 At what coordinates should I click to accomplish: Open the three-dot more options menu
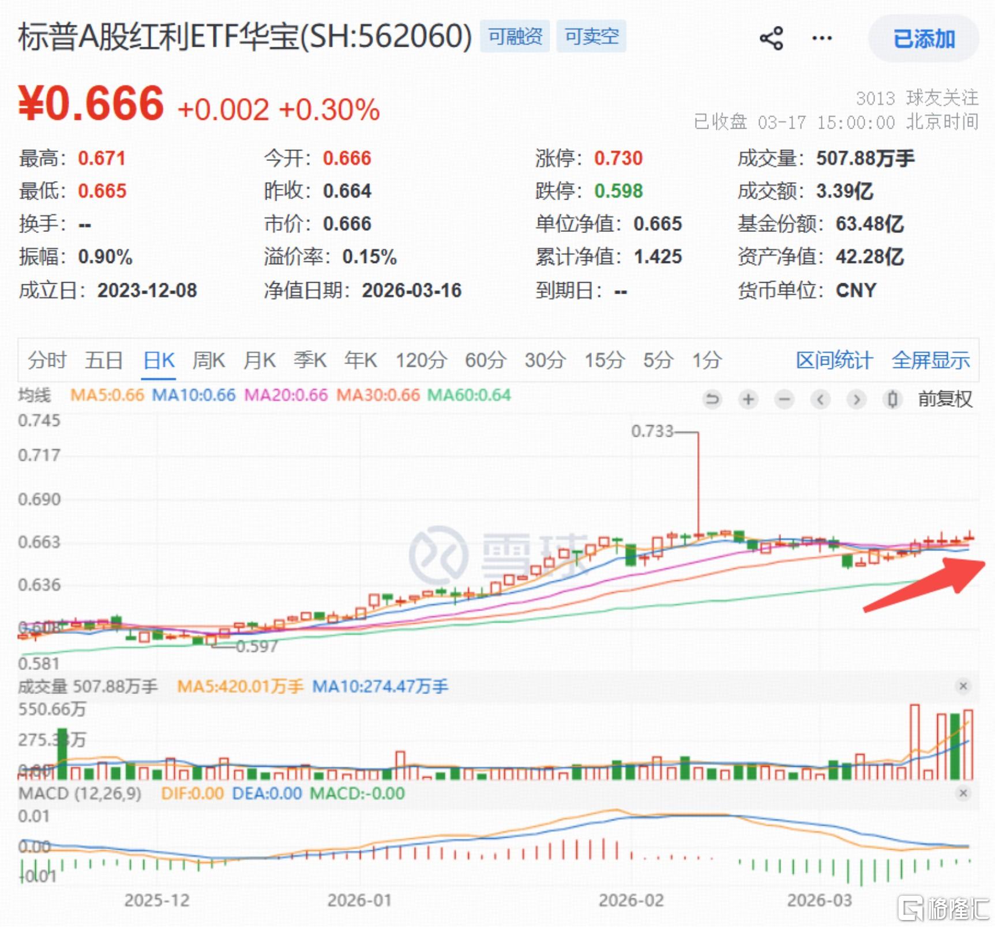(x=822, y=39)
